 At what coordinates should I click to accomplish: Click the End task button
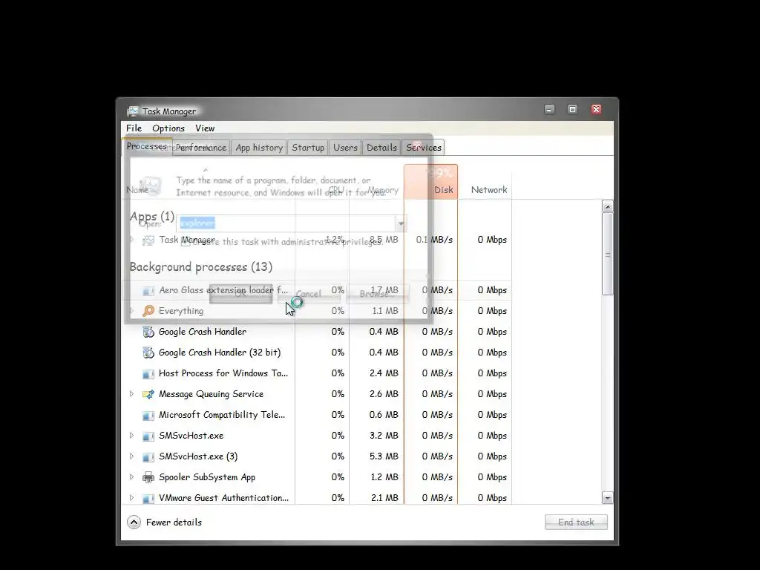point(576,522)
